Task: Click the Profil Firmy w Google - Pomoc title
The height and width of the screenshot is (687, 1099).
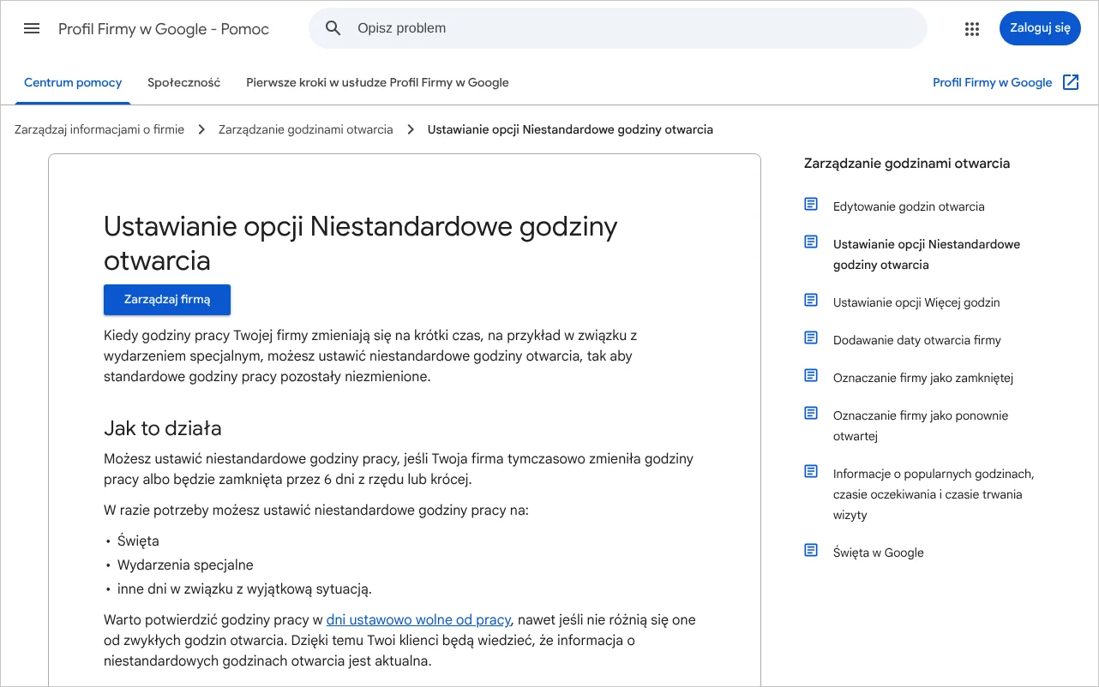Action: [x=164, y=29]
